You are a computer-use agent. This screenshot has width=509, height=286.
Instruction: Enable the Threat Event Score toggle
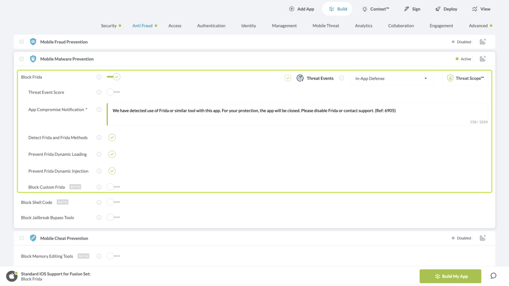[113, 92]
